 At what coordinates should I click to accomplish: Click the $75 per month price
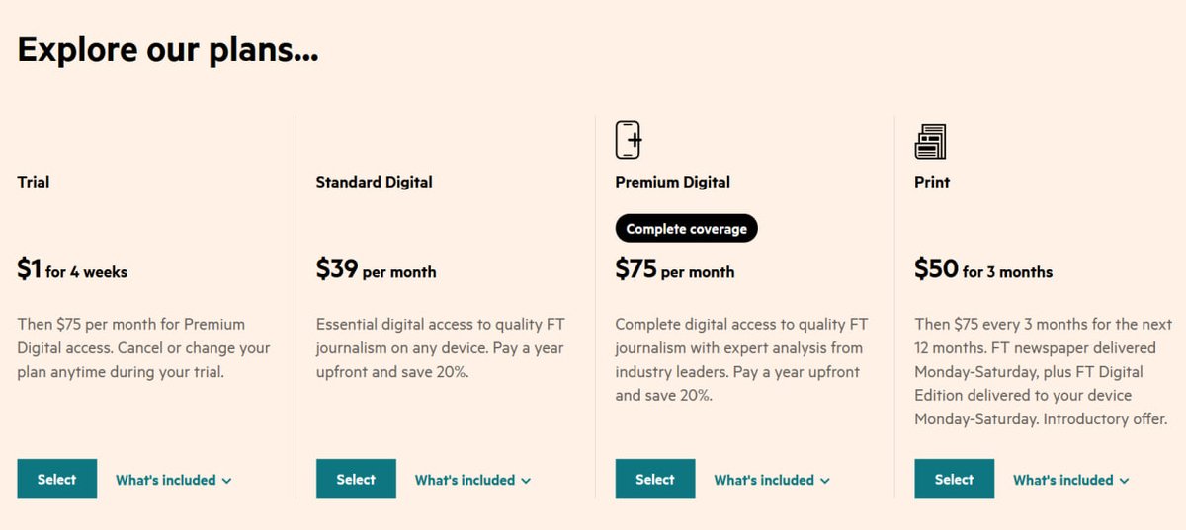[675, 269]
